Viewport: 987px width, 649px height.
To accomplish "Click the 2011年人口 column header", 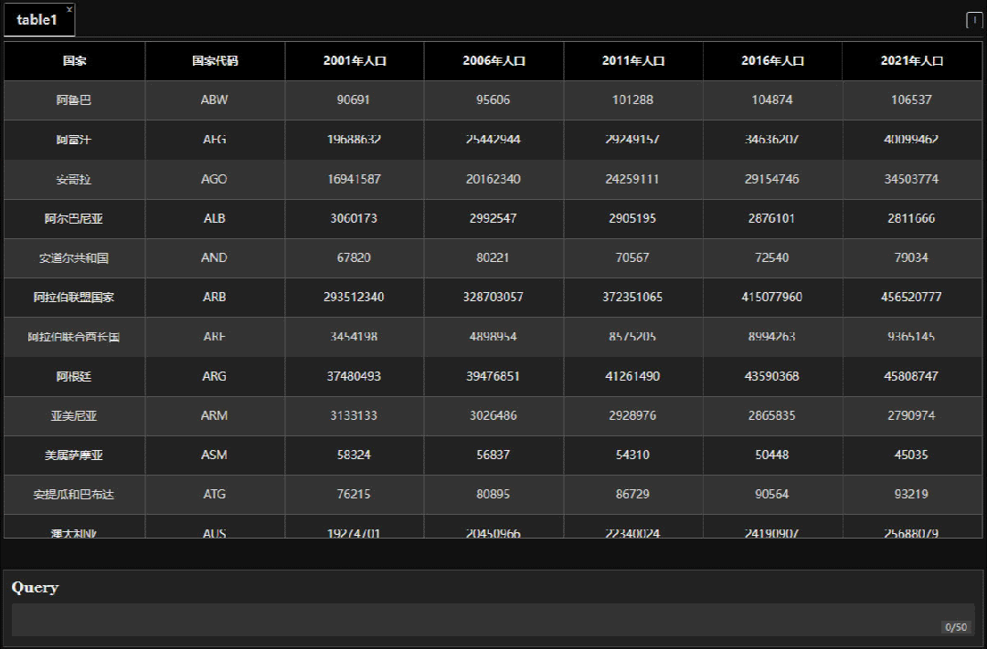I will pos(633,61).
